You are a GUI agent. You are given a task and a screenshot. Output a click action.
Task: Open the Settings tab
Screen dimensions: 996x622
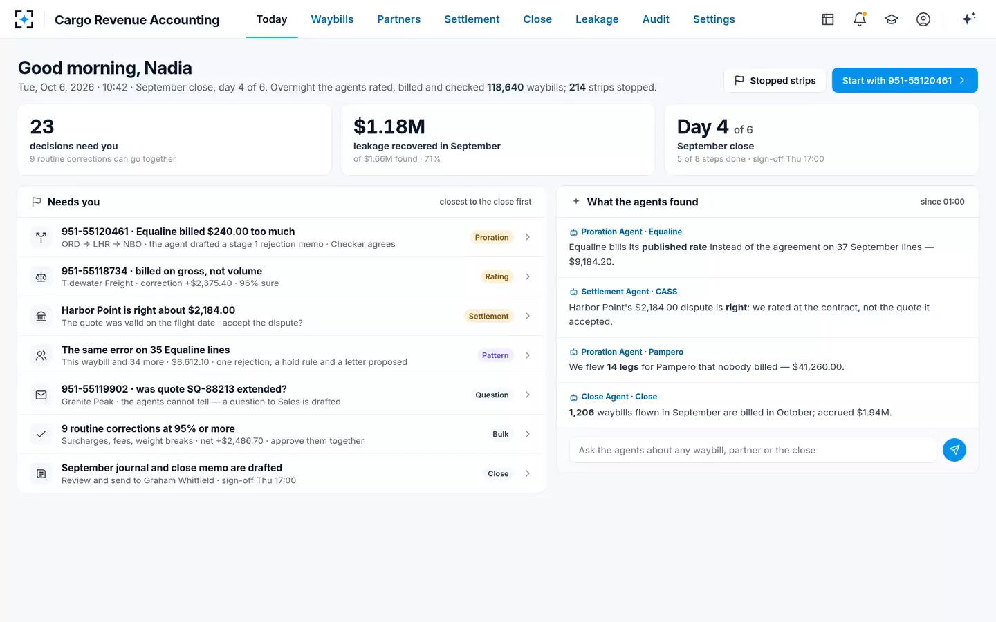point(714,19)
